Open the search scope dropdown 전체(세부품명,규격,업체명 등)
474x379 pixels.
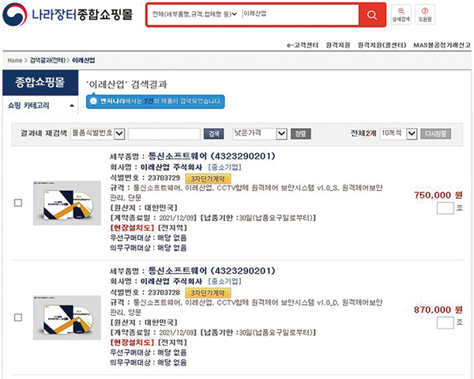(x=194, y=14)
